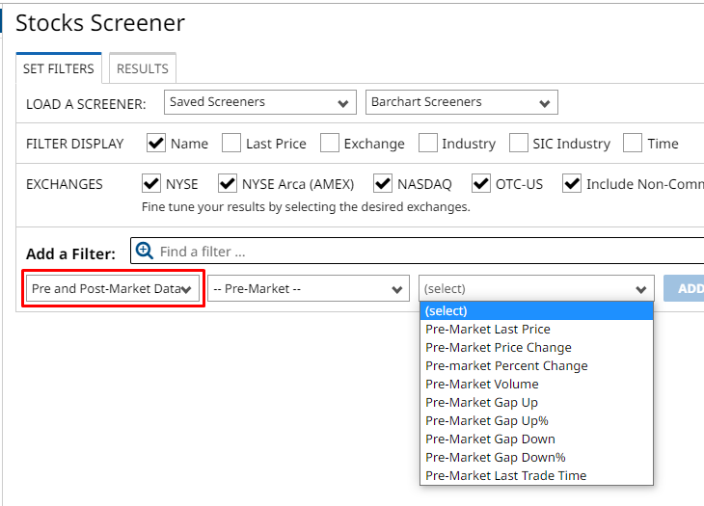Switch to the Results tab
Image resolution: width=704 pixels, height=506 pixels.
point(142,68)
